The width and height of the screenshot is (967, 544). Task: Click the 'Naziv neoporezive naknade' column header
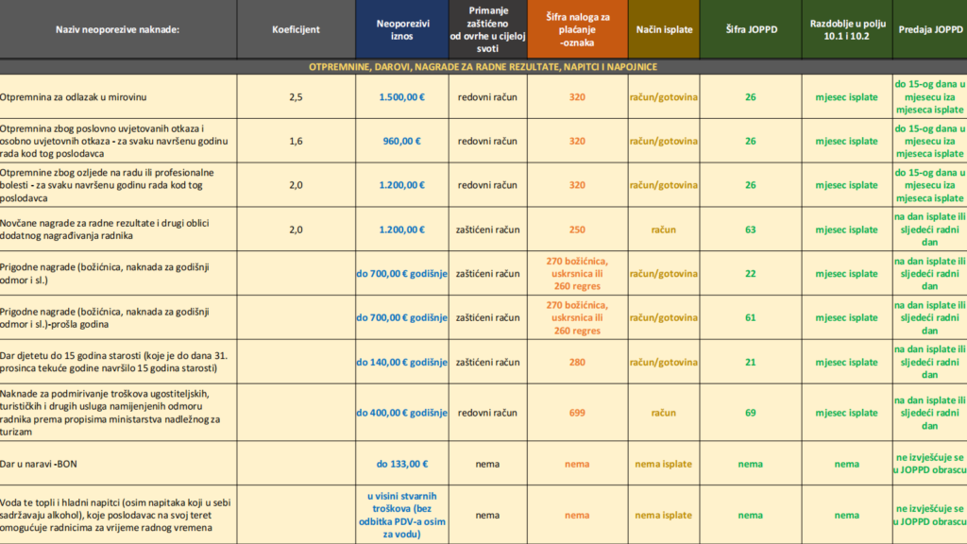(x=118, y=30)
